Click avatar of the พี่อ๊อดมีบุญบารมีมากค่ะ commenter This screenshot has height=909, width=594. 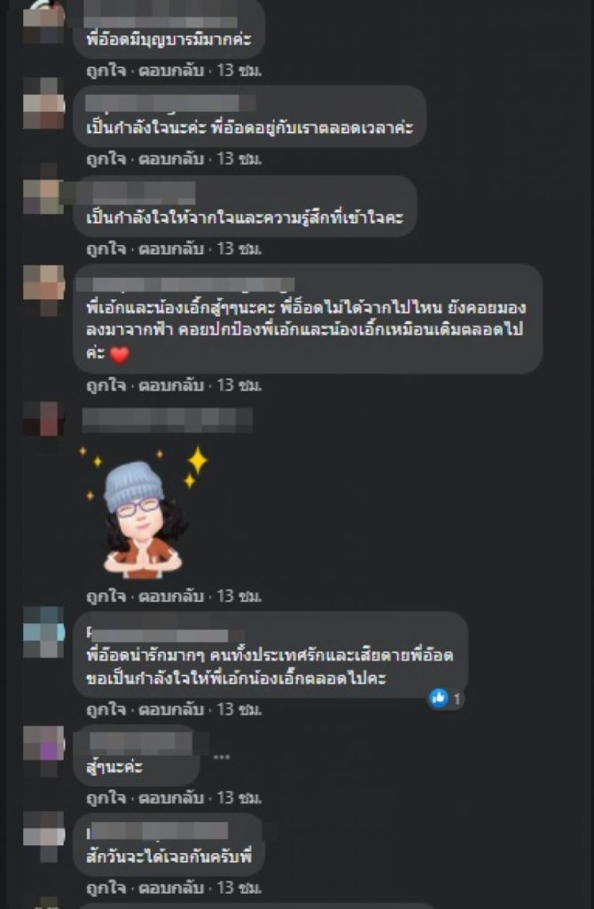pyautogui.click(x=43, y=21)
